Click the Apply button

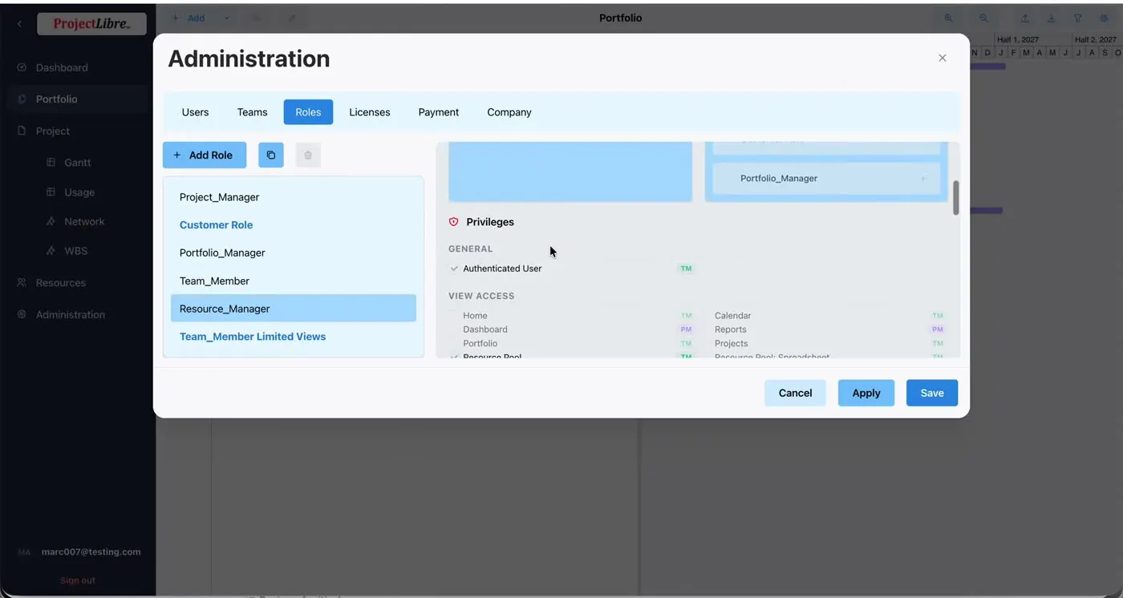click(x=866, y=393)
